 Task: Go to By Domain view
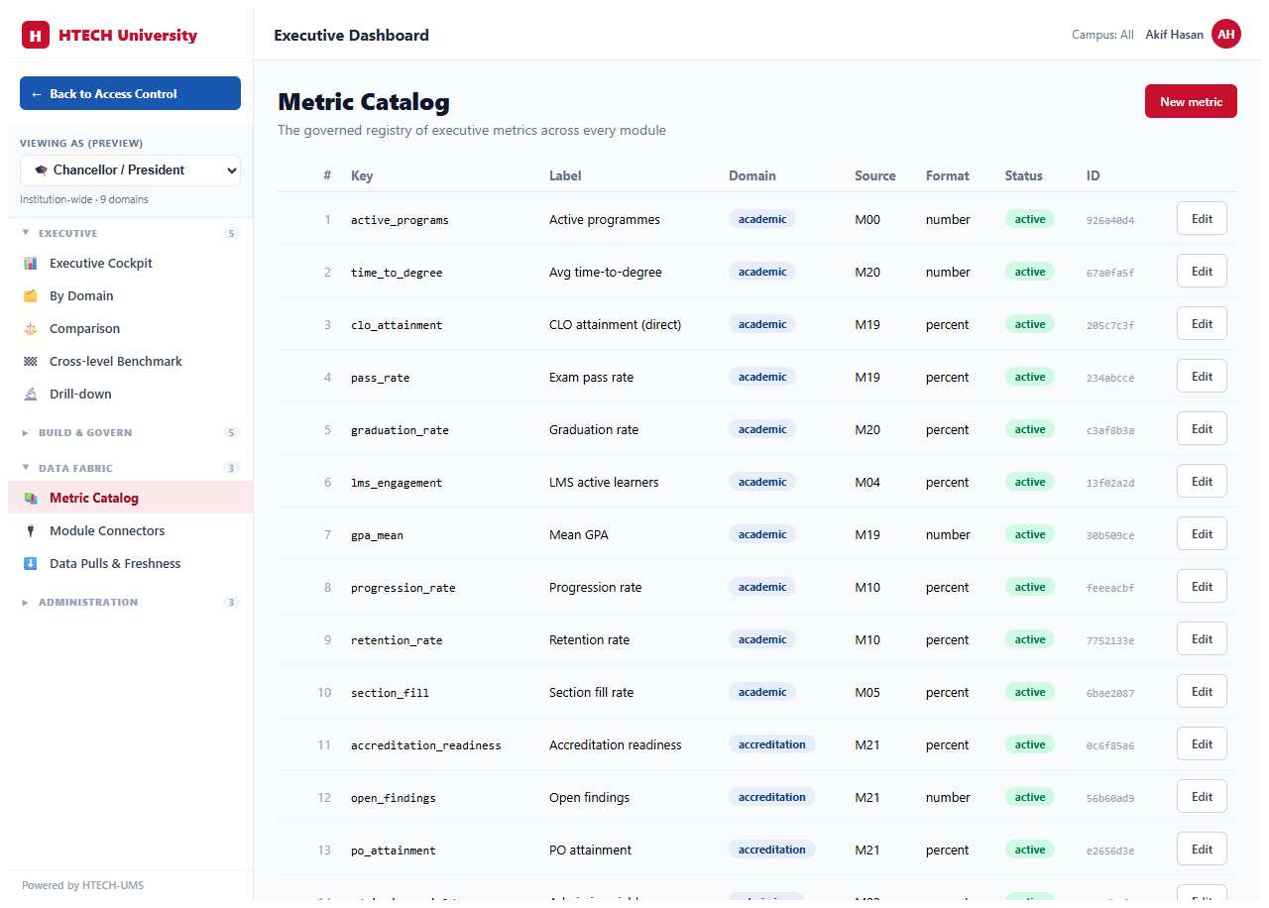130,296
